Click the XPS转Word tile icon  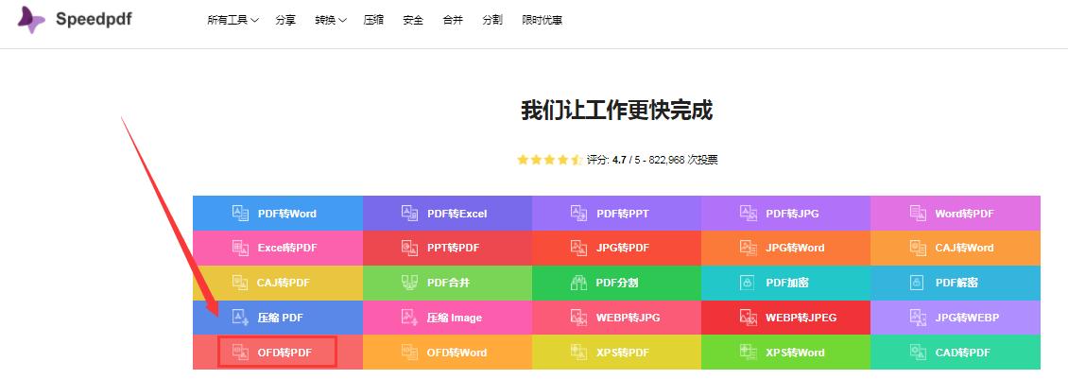[749, 352]
